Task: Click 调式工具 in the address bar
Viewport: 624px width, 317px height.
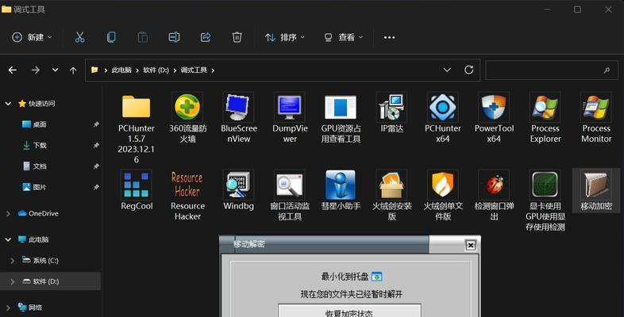Action: 194,70
